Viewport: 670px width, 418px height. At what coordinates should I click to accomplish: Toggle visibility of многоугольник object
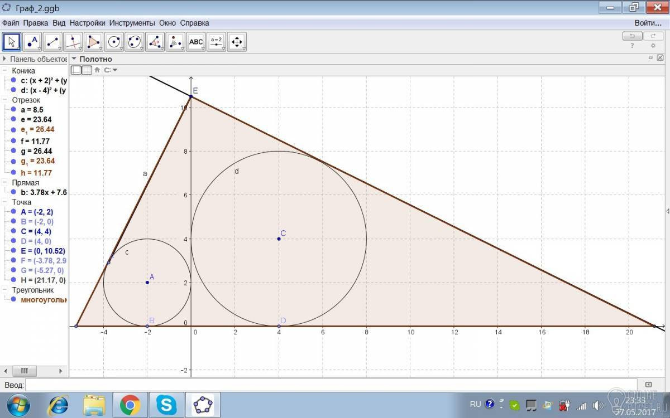click(x=13, y=300)
